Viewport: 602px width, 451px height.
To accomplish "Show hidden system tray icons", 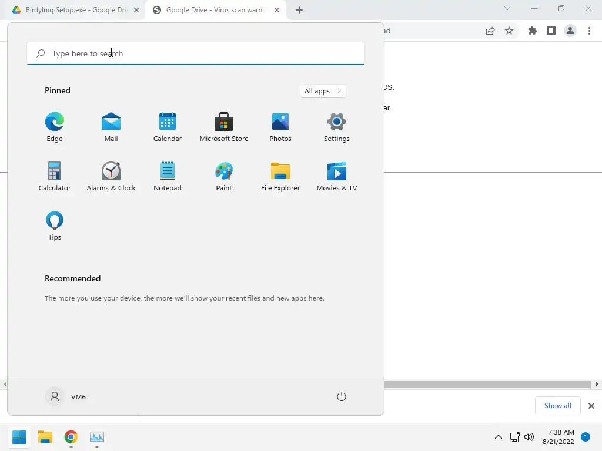I will click(x=499, y=437).
